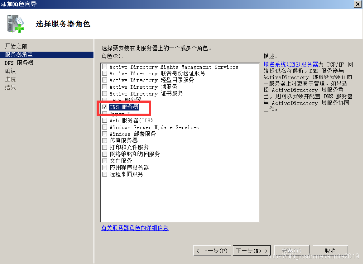Viewport: 363px width, 264px height.
Task: Open 有关服务器角色的详细信息 link
Action: point(135,228)
